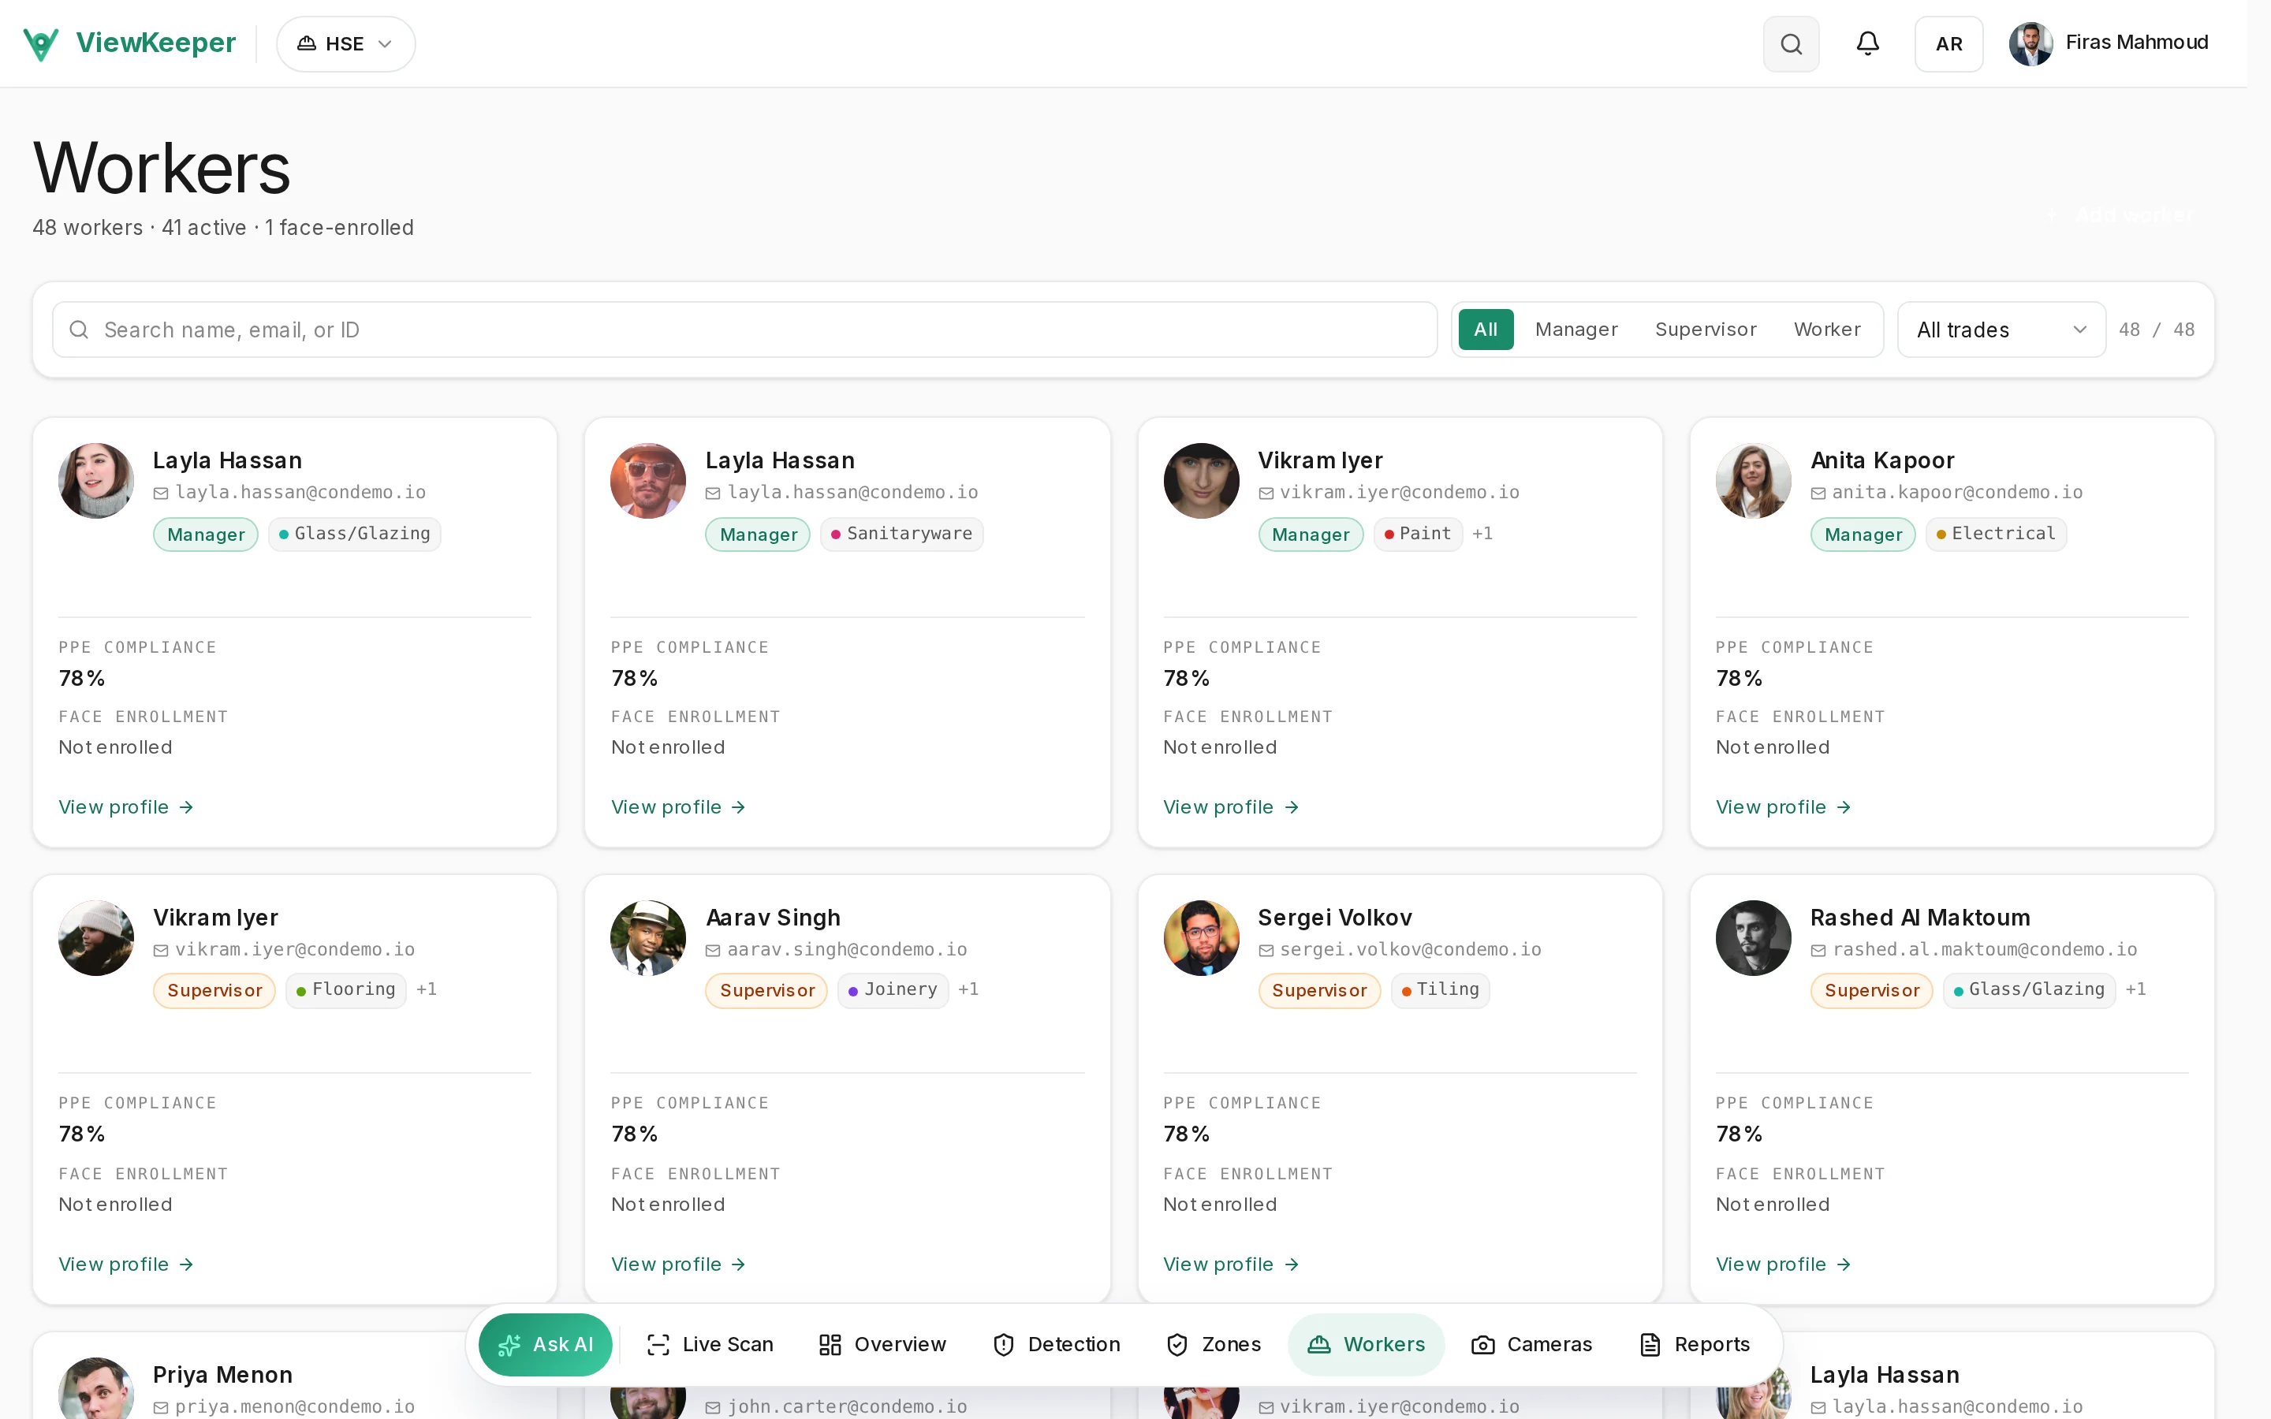Screen dimensions: 2271x1419
Task: Go to Overview in the bottom navigation
Action: point(882,1345)
